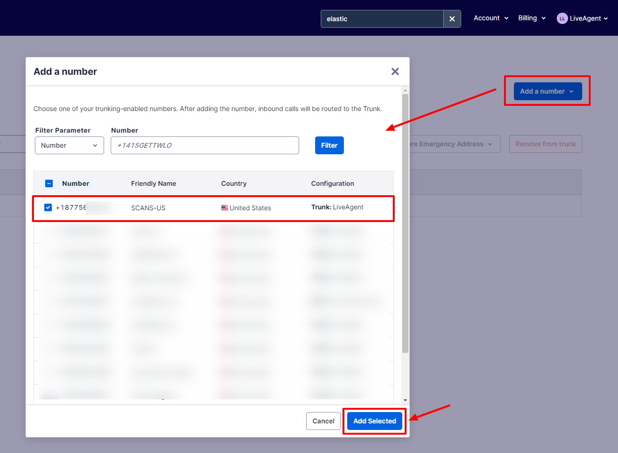618x453 pixels.
Task: Sort by the Friendly Name column header
Action: (x=154, y=183)
